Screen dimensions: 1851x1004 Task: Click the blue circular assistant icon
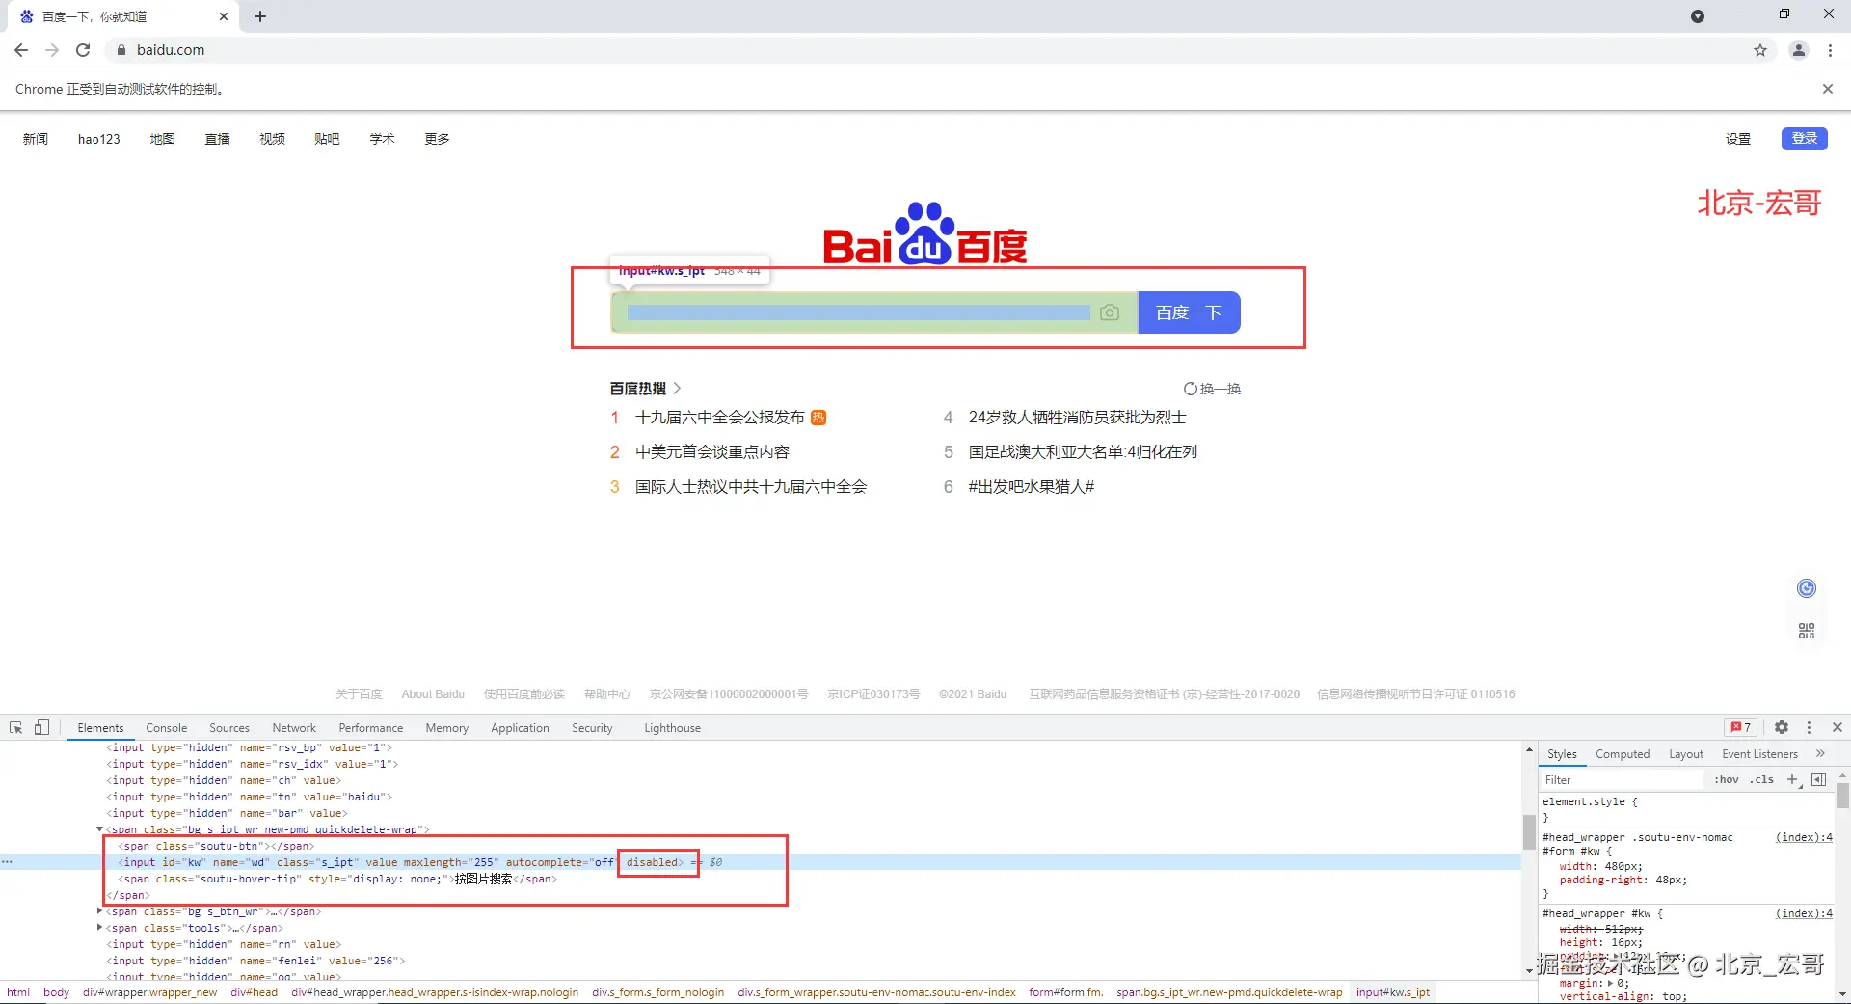click(1807, 588)
